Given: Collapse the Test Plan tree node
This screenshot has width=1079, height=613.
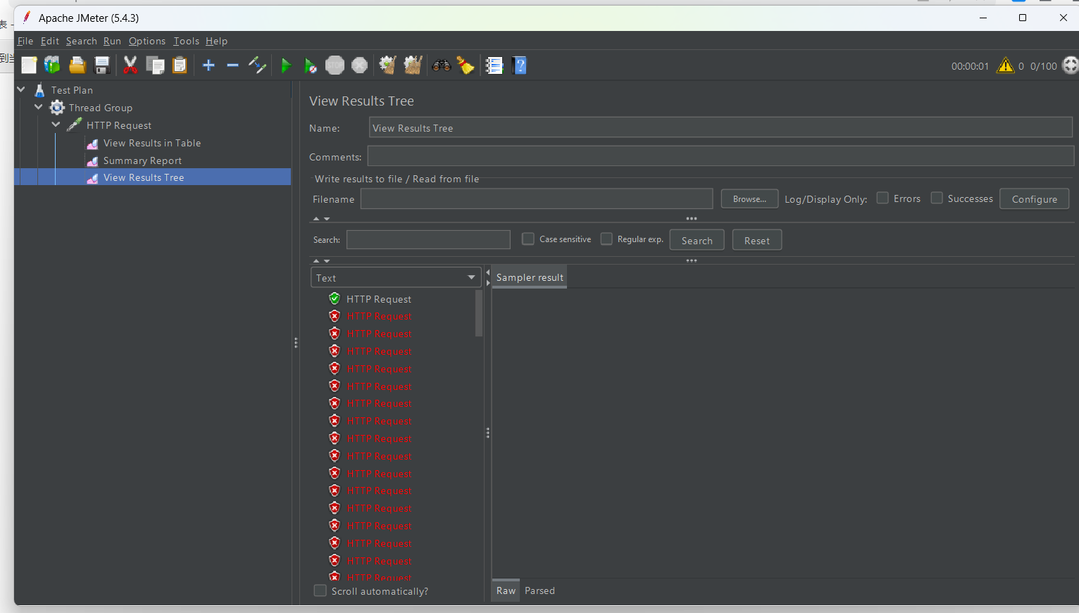Looking at the screenshot, I should coord(21,89).
